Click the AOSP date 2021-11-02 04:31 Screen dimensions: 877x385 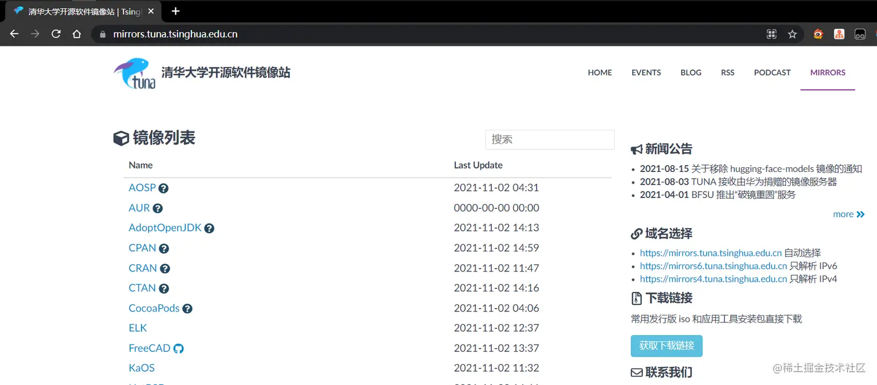point(497,188)
